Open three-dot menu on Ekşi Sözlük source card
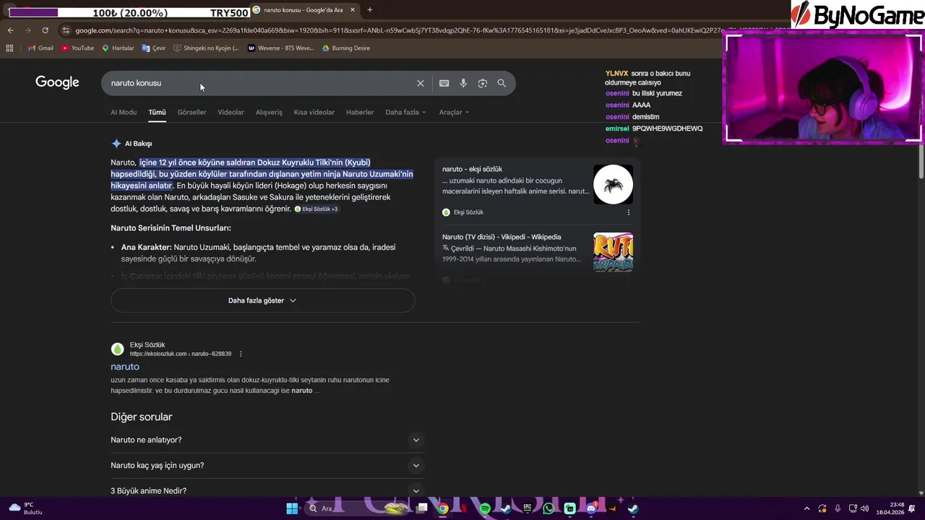This screenshot has width=925, height=520. pyautogui.click(x=628, y=212)
